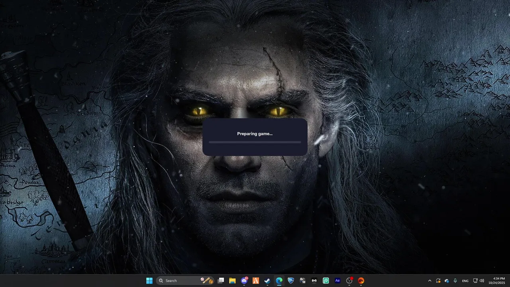Click the taskbar Search box
The height and width of the screenshot is (287, 510).
pos(185,281)
